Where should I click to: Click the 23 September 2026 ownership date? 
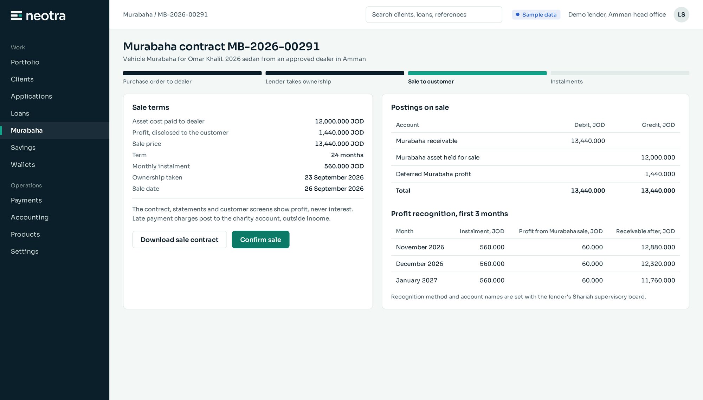[x=334, y=177]
